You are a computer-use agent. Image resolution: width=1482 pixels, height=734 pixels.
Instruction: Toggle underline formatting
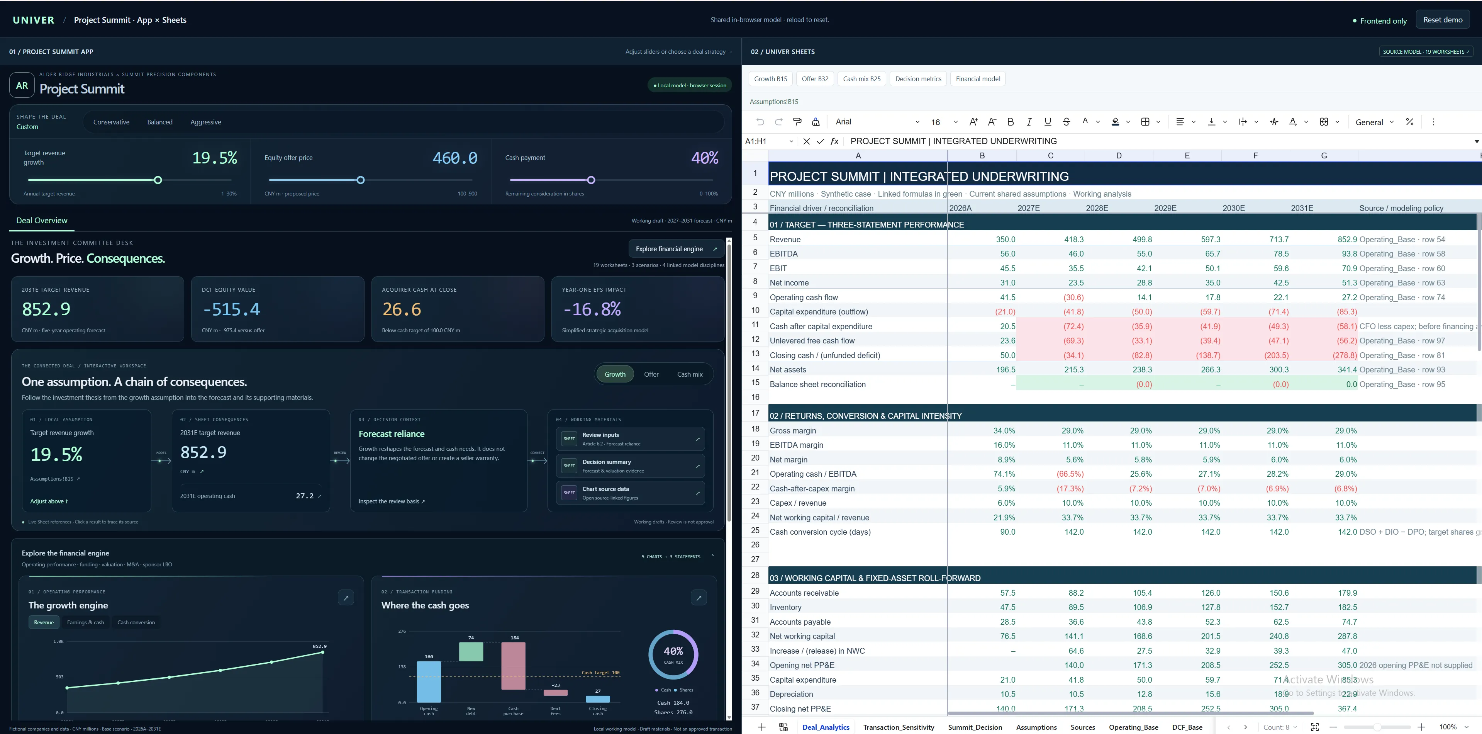pos(1048,121)
